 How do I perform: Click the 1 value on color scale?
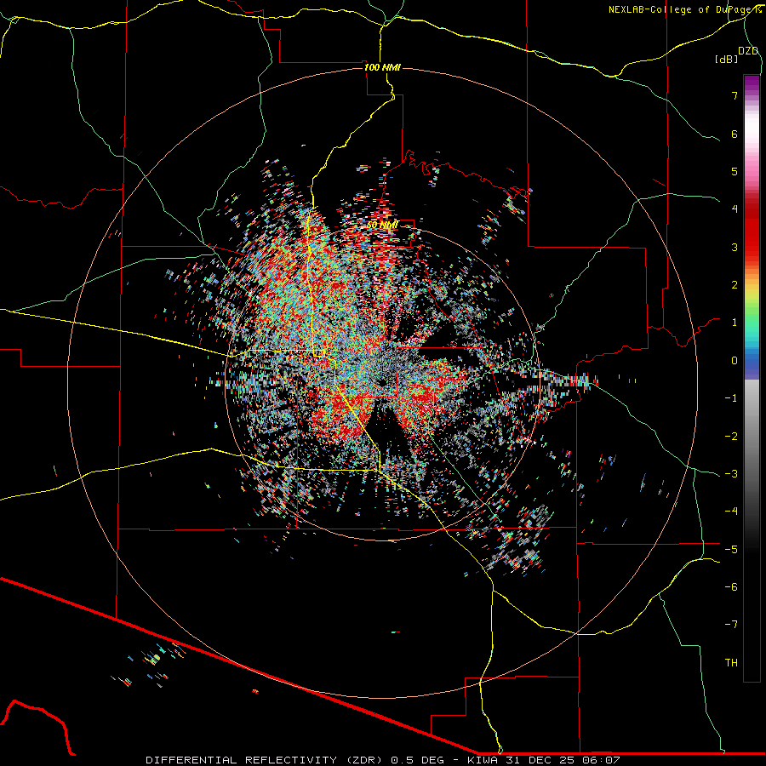pos(735,323)
